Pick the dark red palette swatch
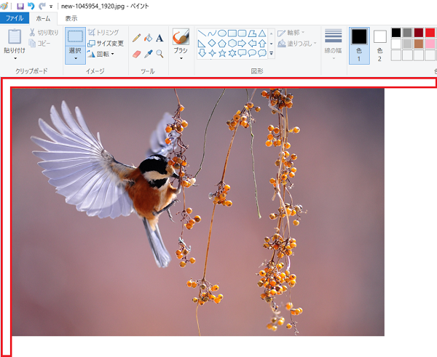 [419, 33]
